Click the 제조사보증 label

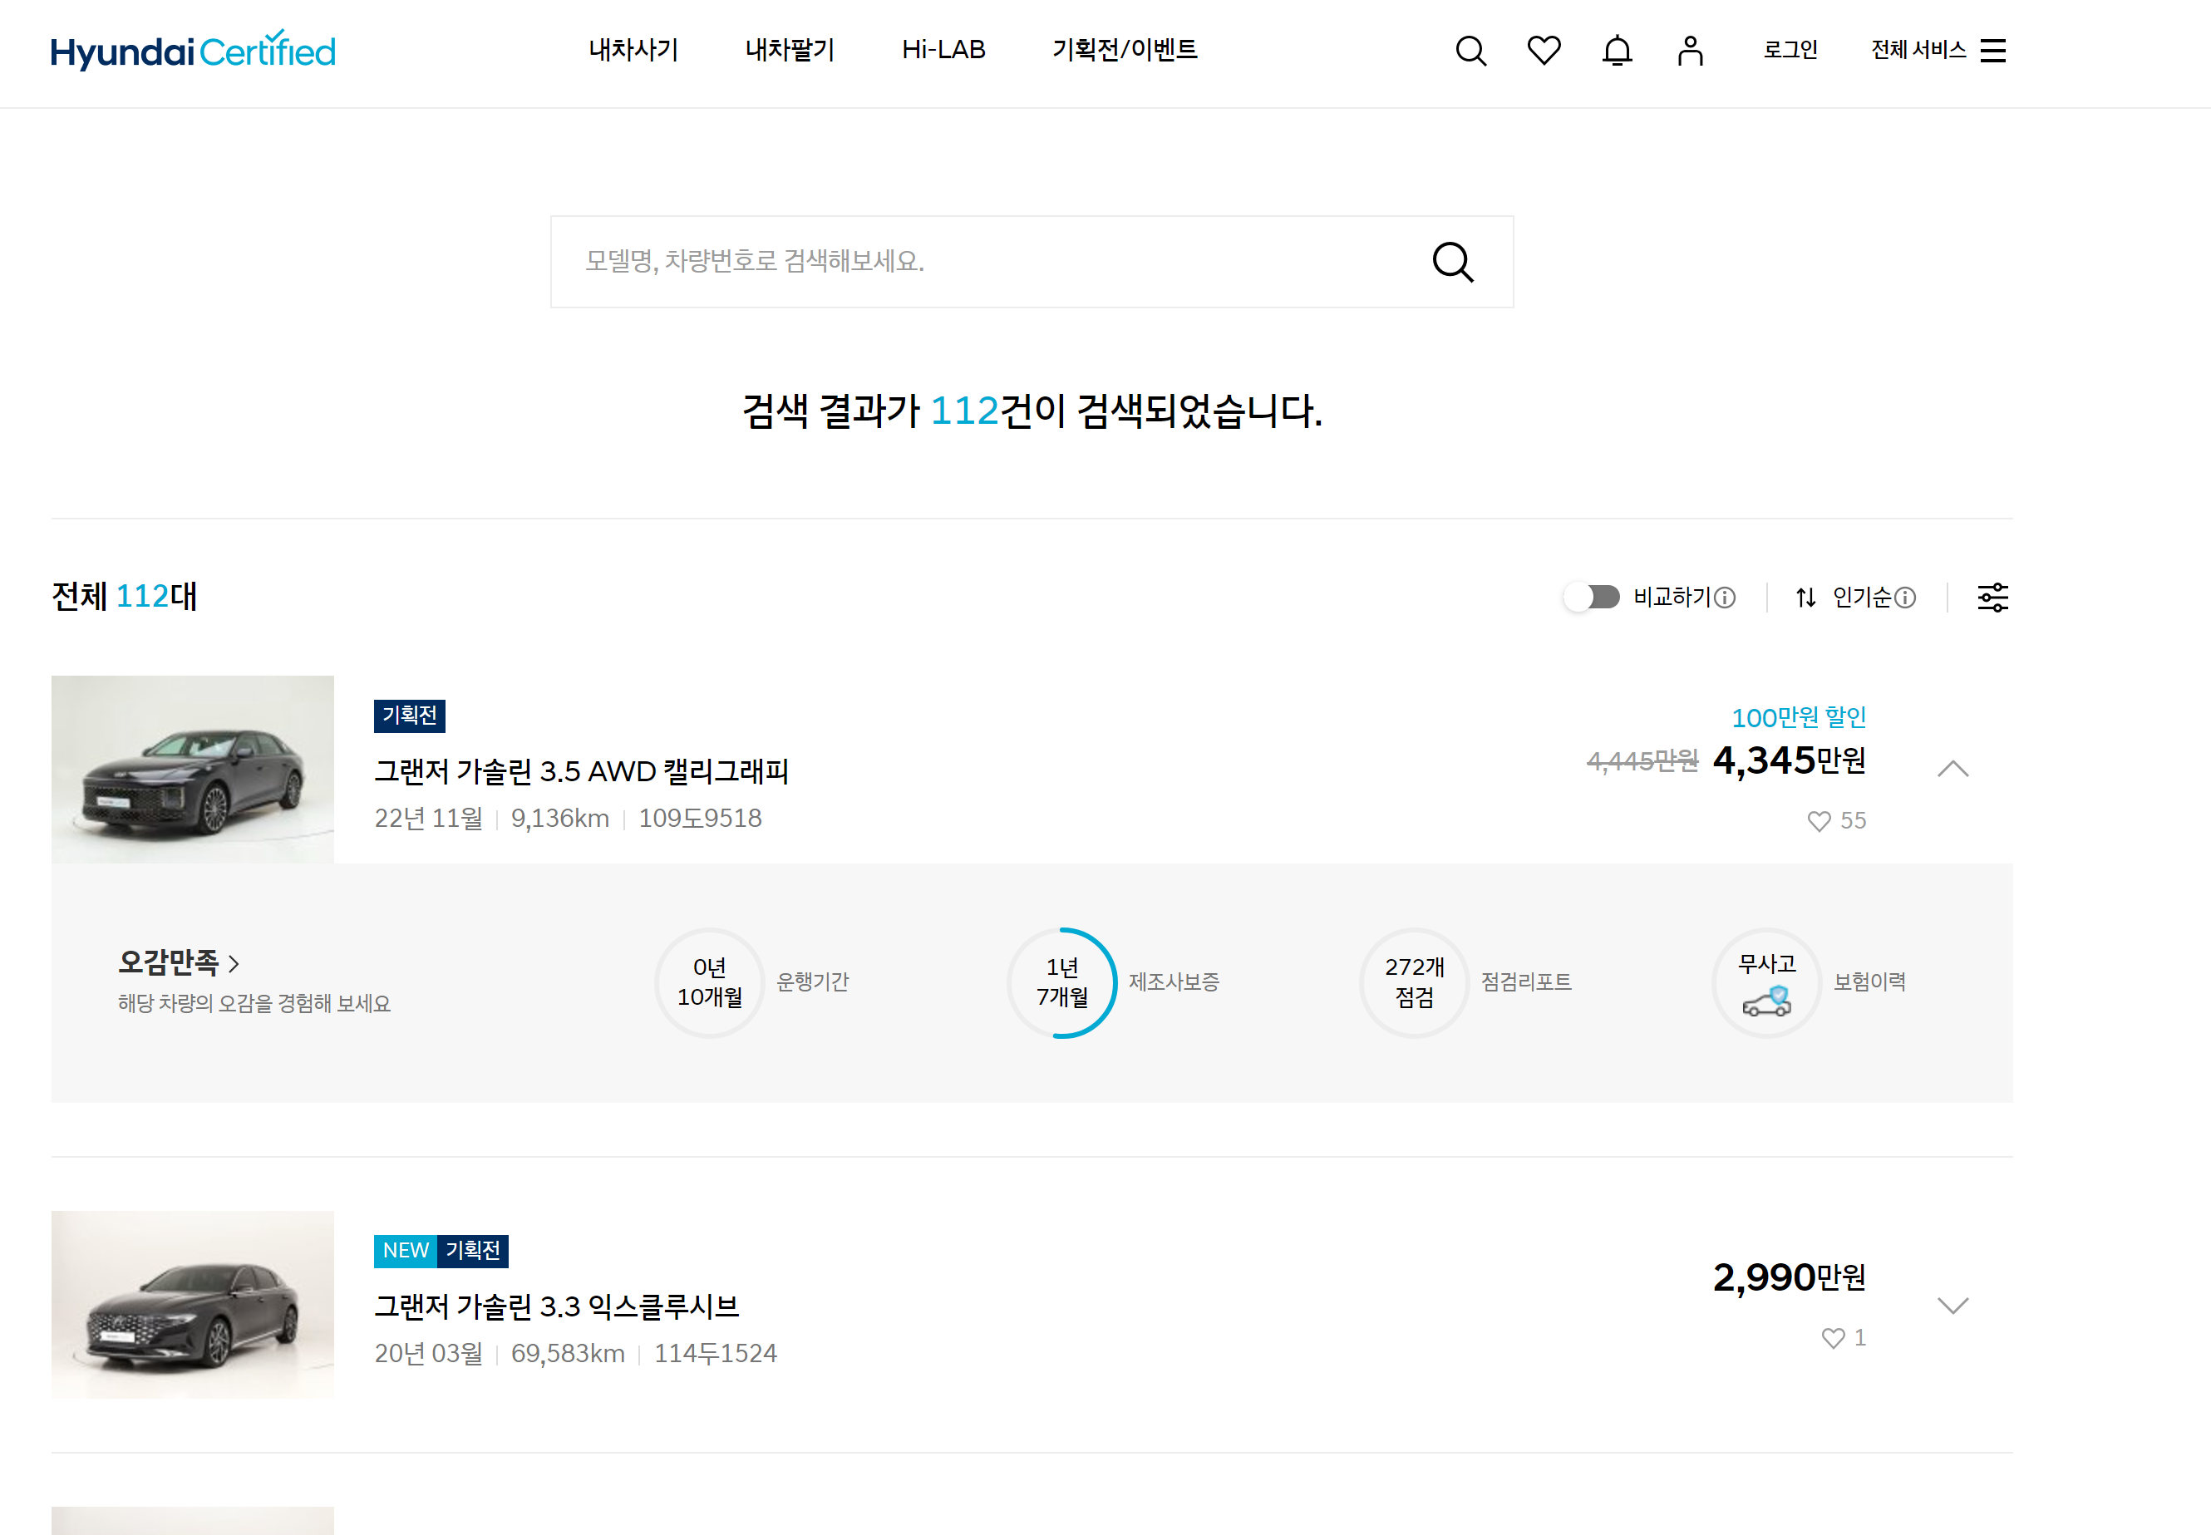click(x=1174, y=982)
